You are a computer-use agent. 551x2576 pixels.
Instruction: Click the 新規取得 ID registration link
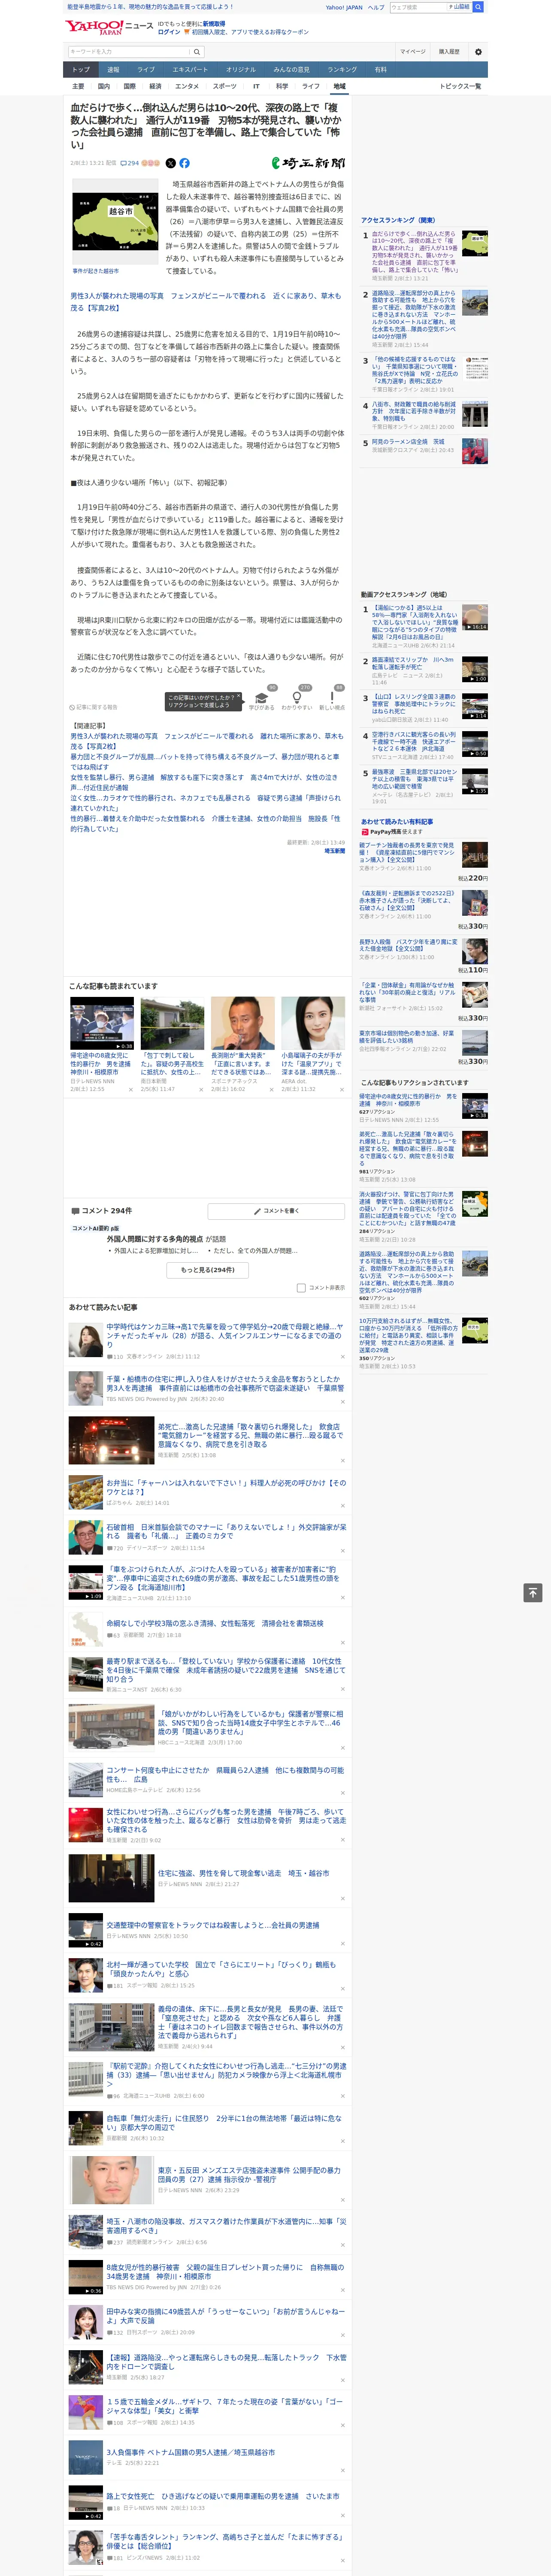tap(214, 23)
